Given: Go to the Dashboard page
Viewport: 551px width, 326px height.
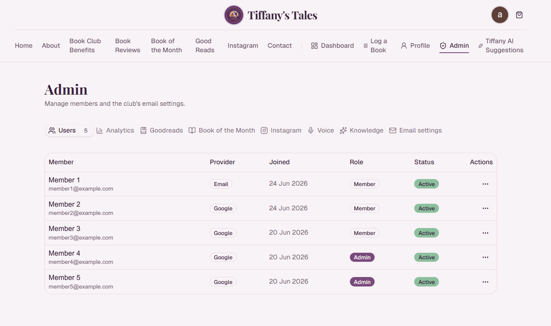Looking at the screenshot, I should (332, 46).
